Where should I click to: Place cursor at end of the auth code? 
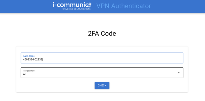pyautogui.click(x=43, y=59)
